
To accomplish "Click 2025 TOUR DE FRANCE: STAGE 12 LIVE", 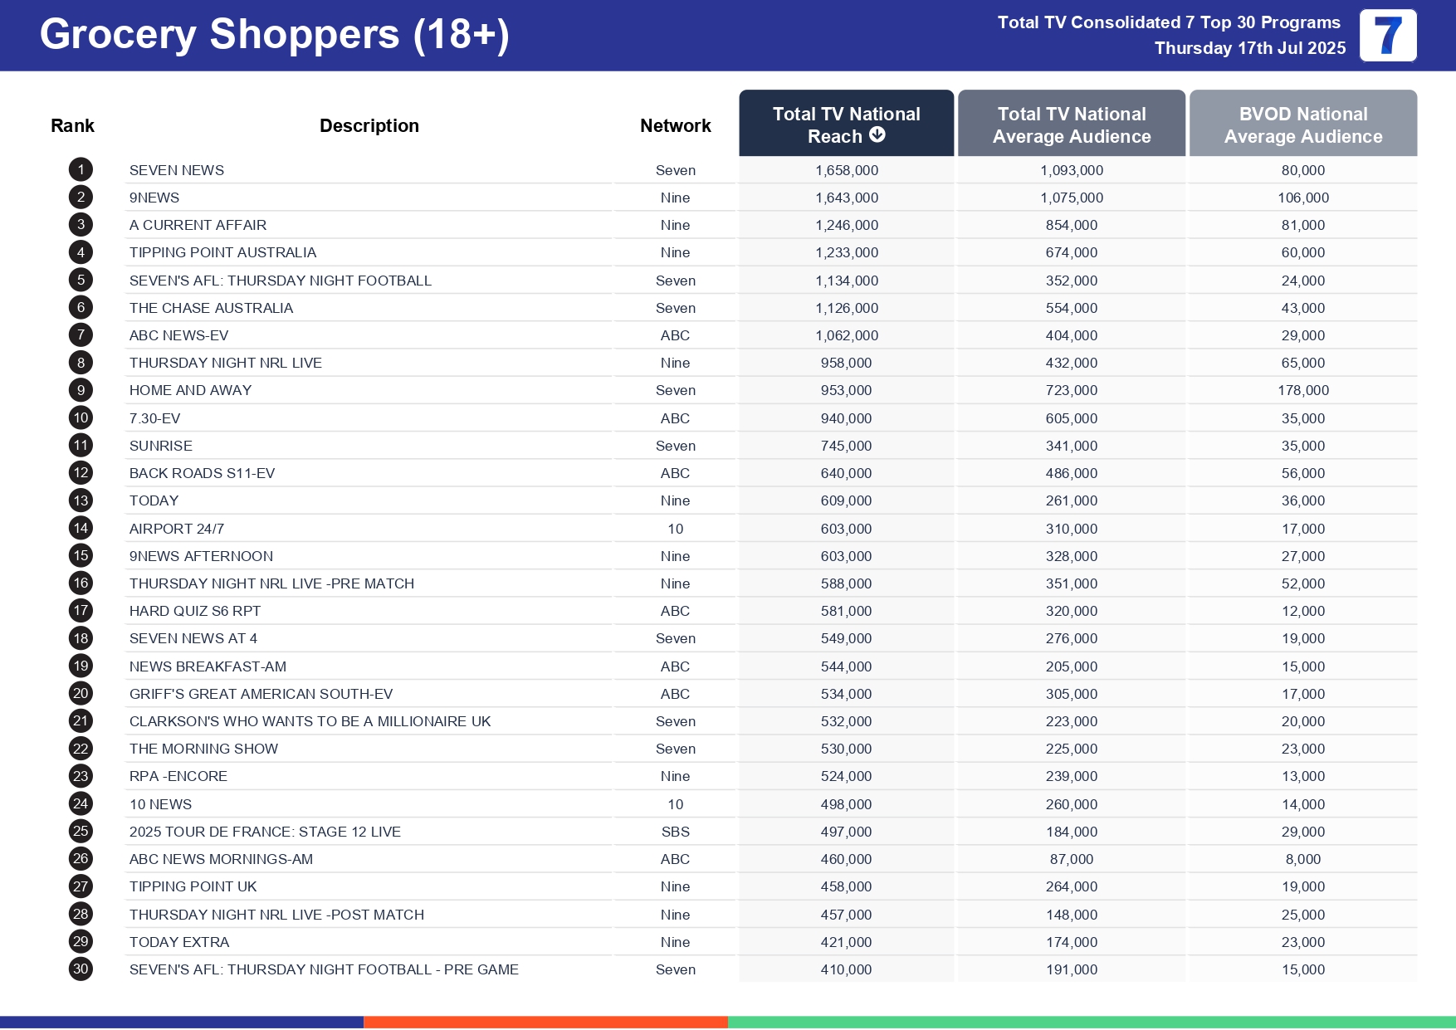I will coord(265,832).
